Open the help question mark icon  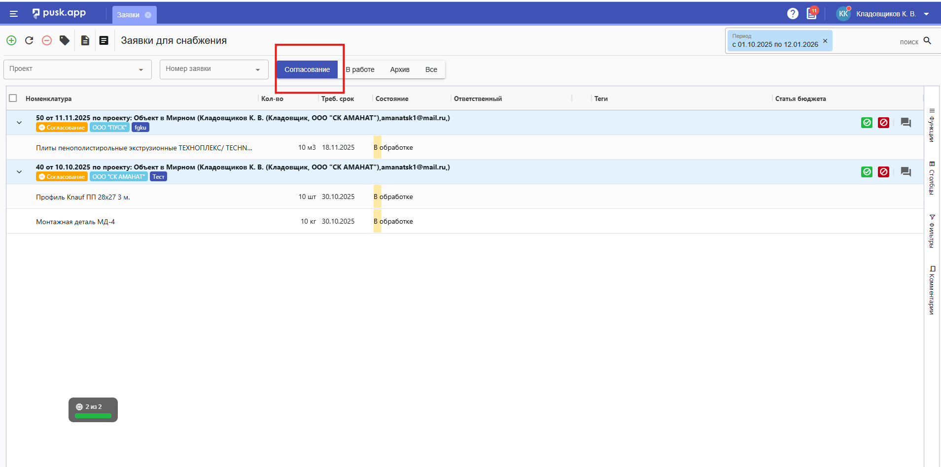click(x=793, y=14)
